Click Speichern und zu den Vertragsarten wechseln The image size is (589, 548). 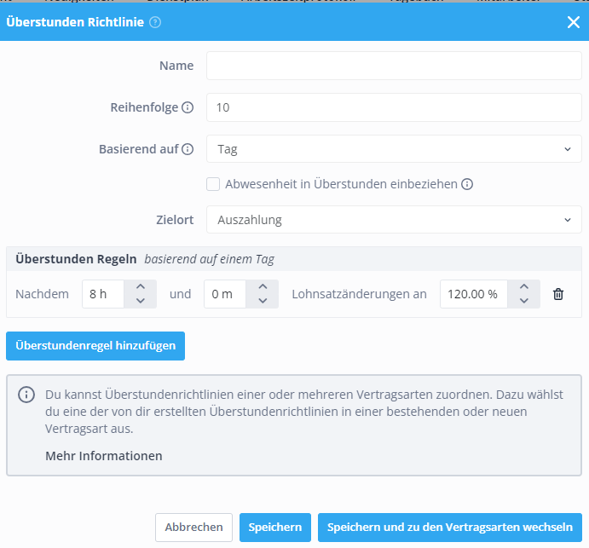[450, 528]
